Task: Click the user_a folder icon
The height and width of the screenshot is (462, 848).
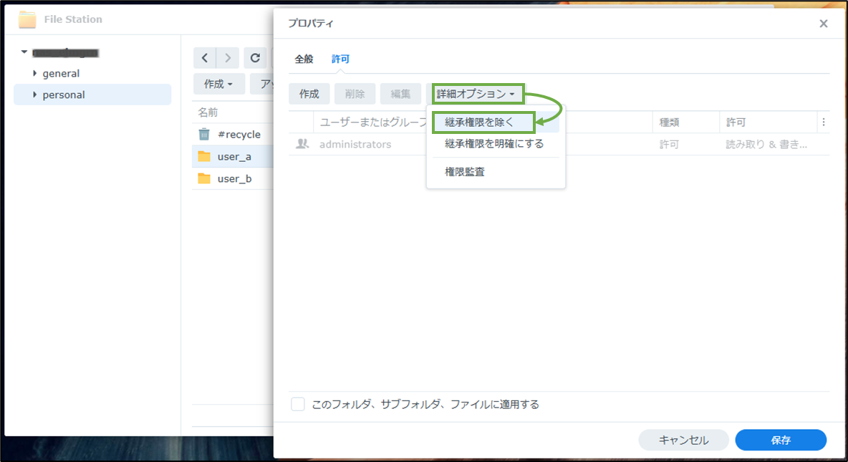Action: 204,156
